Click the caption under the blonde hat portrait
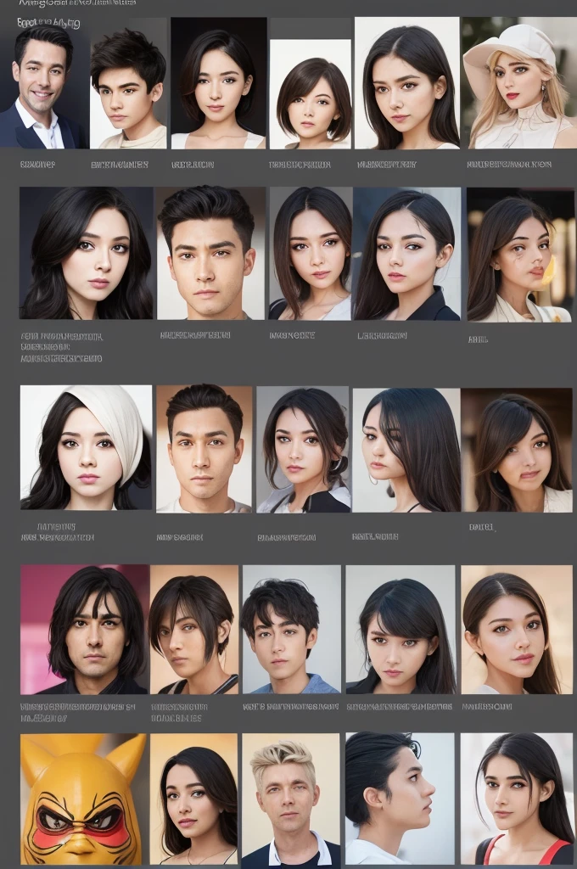 tap(509, 165)
